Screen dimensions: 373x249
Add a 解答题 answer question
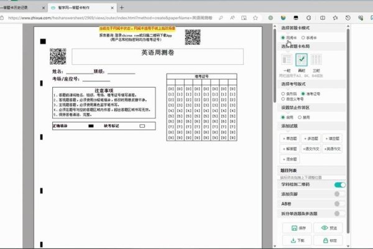click(290, 149)
